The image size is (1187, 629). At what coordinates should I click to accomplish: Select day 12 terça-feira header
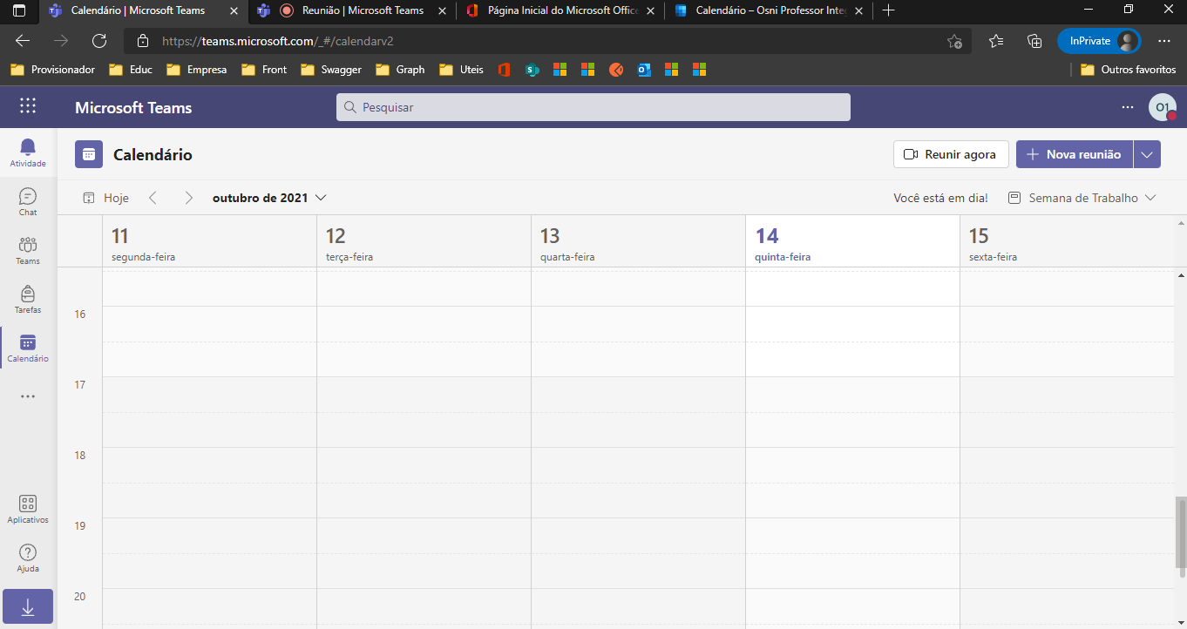coord(424,241)
